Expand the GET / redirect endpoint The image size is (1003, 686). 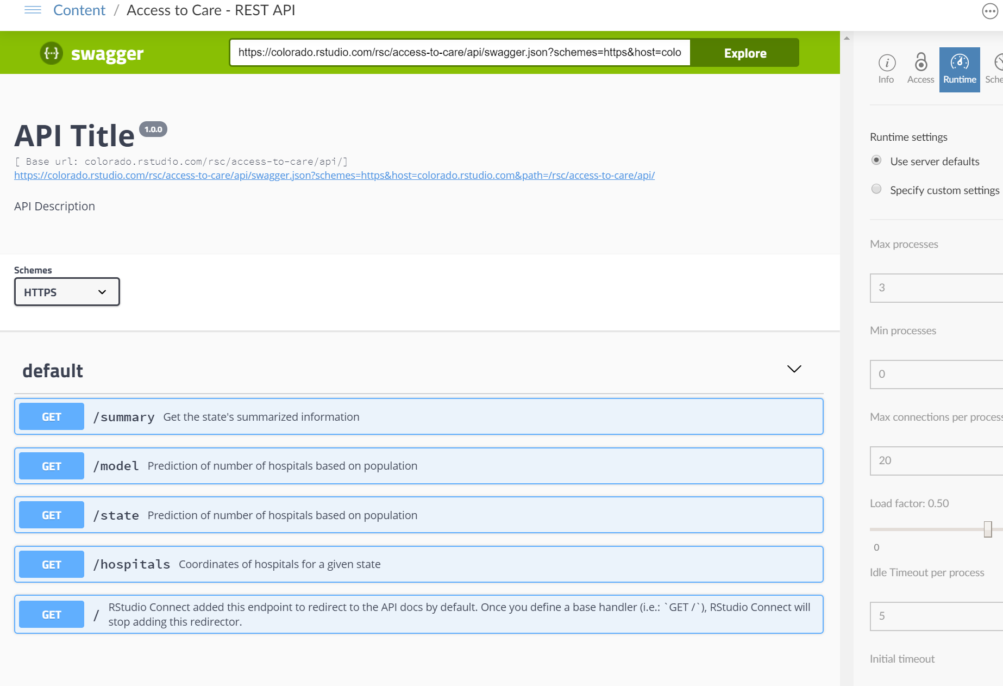click(x=418, y=614)
